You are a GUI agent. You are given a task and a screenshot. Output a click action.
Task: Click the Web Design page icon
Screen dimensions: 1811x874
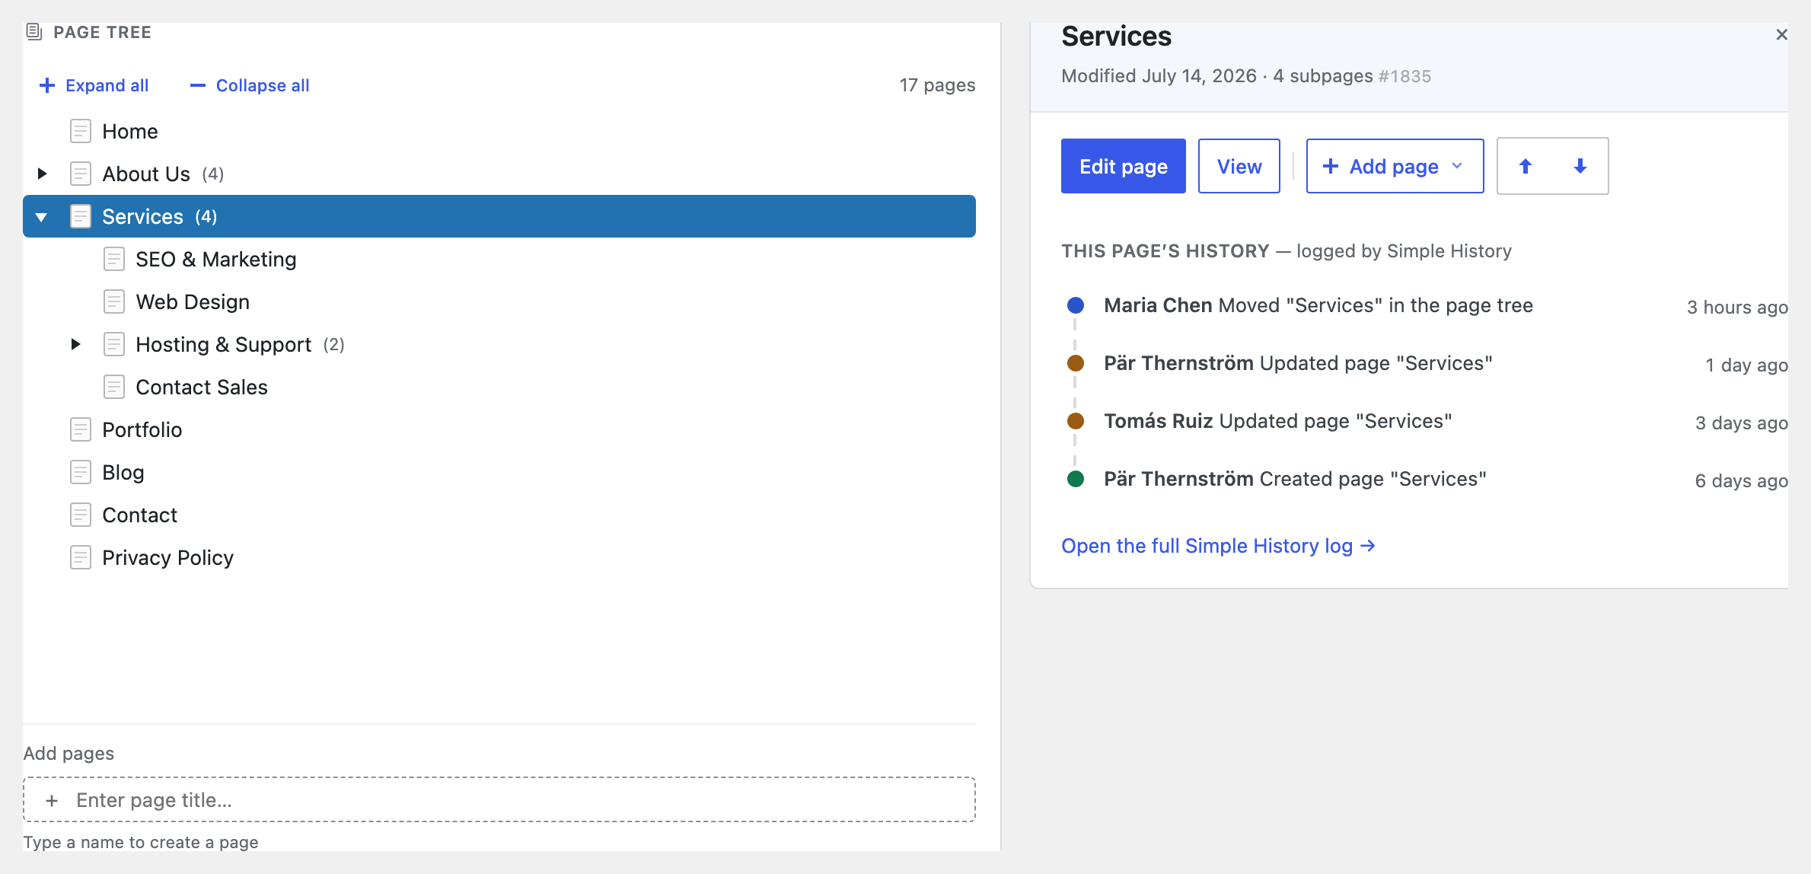[114, 301]
